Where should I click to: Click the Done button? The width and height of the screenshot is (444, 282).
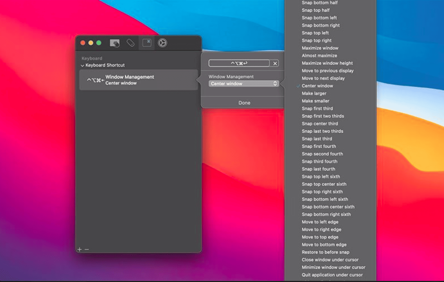coord(244,103)
